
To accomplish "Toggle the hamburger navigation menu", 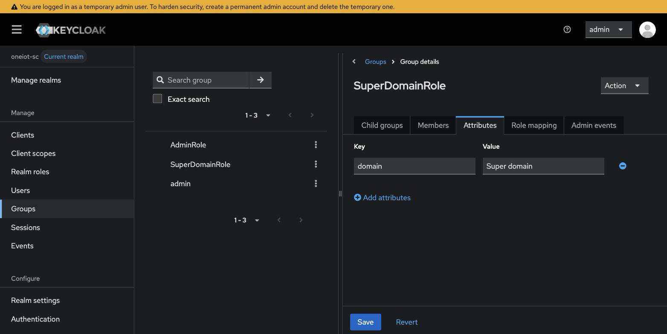I will point(17,29).
